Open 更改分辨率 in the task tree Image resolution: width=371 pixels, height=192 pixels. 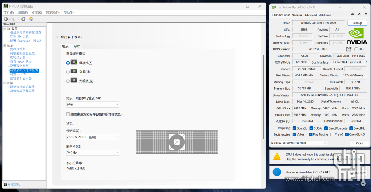click(18, 49)
